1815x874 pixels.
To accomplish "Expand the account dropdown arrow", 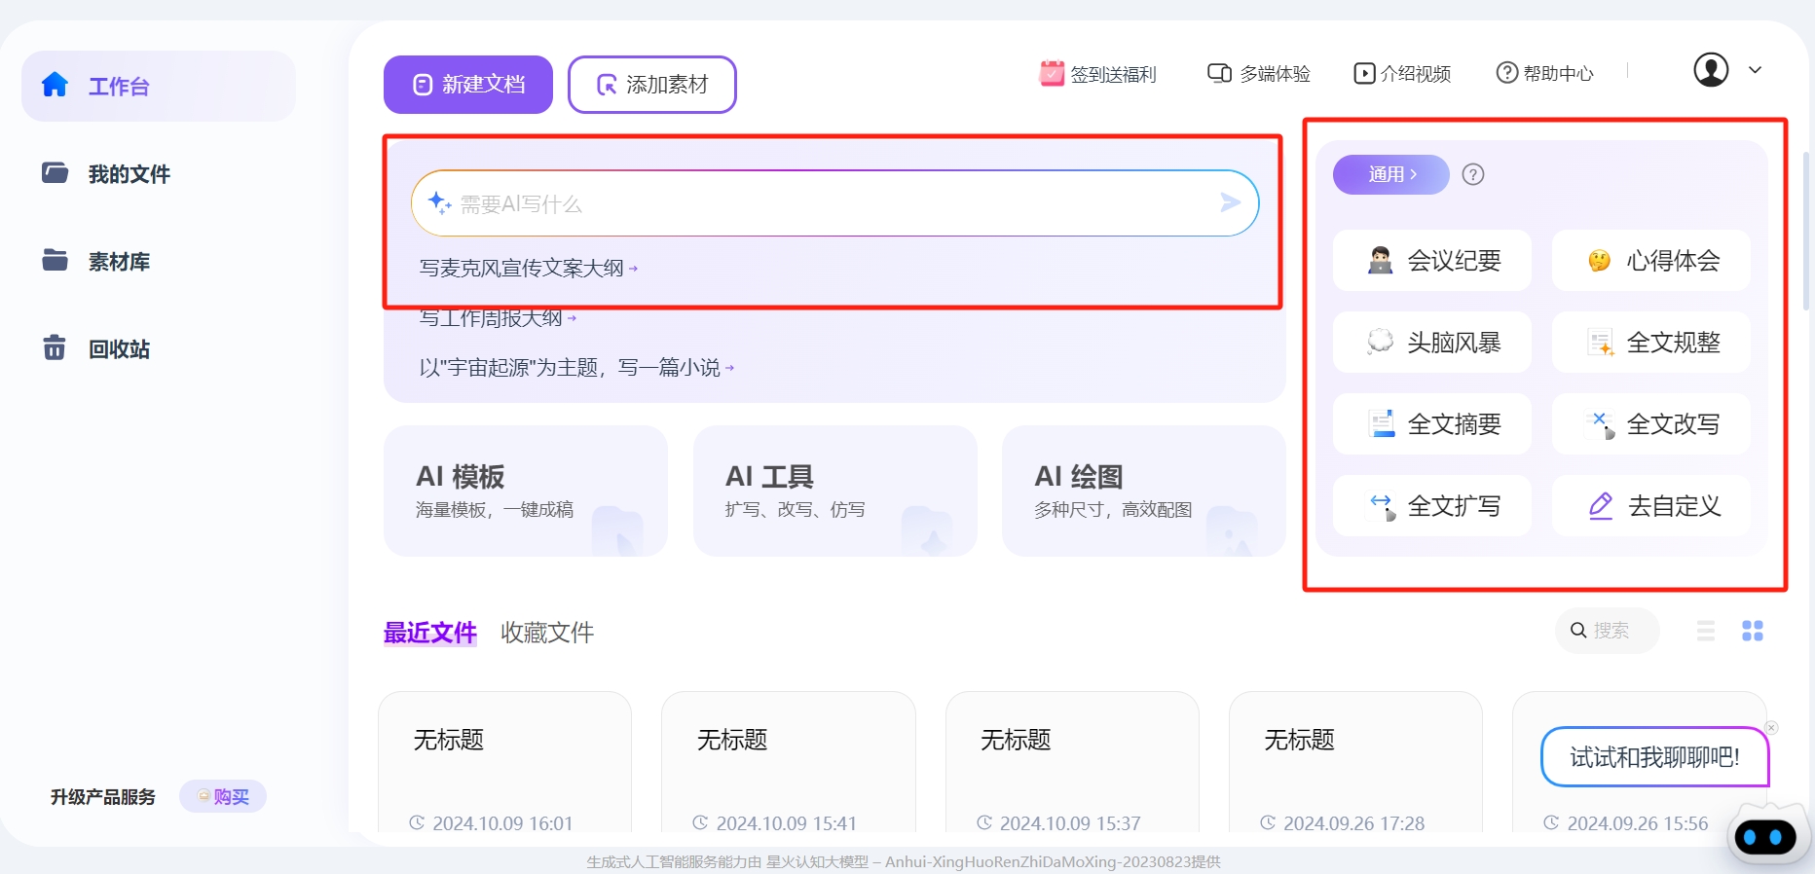I will pos(1755,70).
